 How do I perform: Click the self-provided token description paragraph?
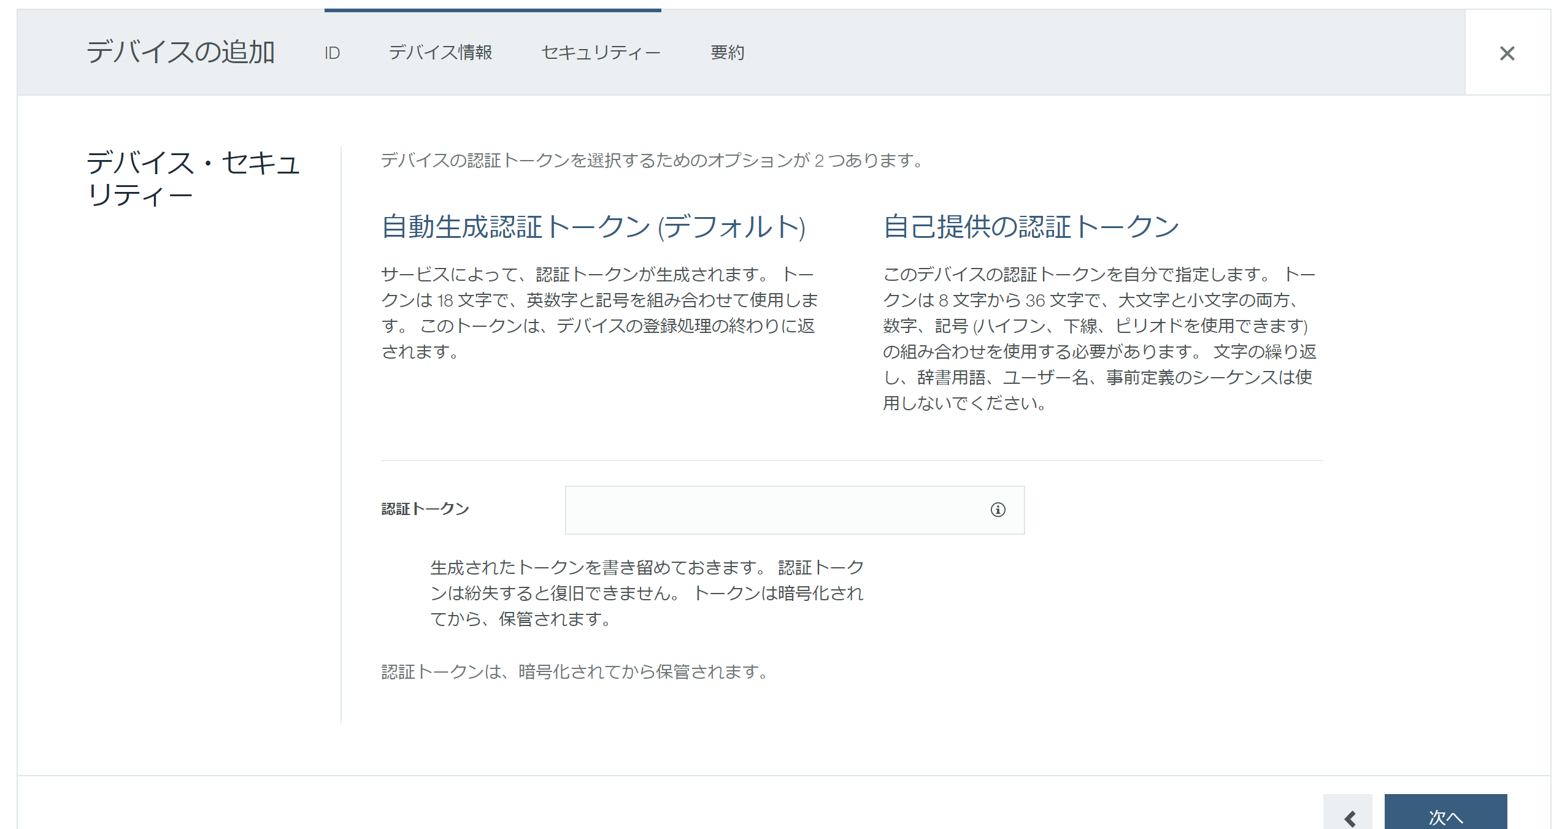coord(1098,338)
